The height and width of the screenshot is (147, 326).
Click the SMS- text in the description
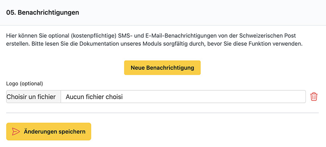point(123,36)
